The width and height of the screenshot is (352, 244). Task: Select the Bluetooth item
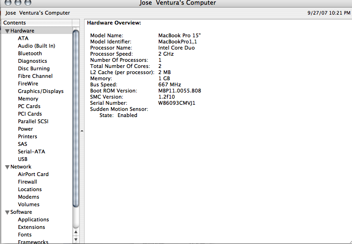tap(30, 53)
